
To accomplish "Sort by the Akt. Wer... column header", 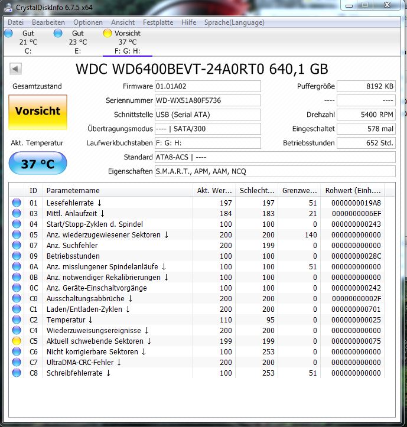I will tap(214, 190).
